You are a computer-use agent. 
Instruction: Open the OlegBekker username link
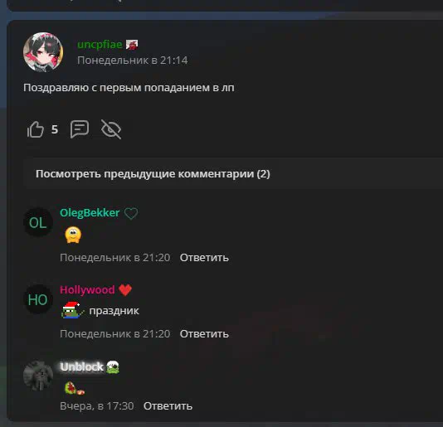(x=90, y=213)
